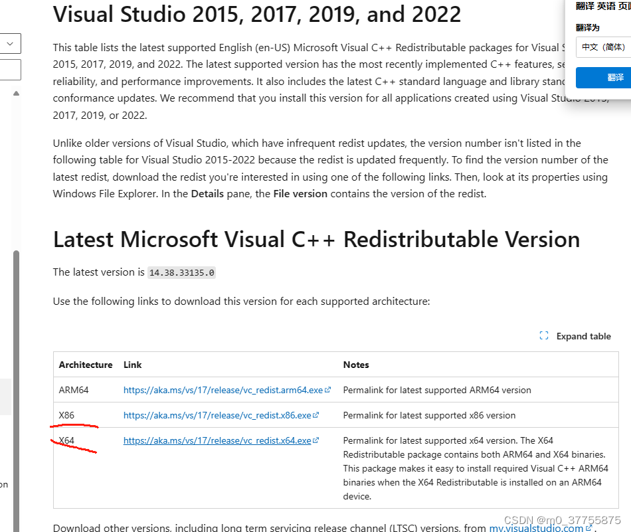631x532 pixels.
Task: Click the Expand table button
Action: [575, 336]
